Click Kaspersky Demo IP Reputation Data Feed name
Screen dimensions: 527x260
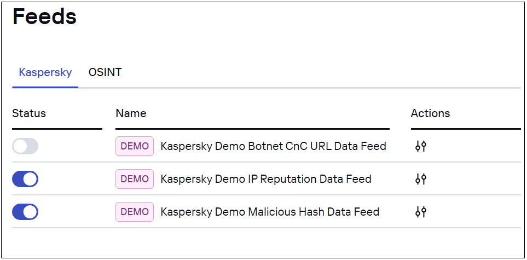pos(266,179)
